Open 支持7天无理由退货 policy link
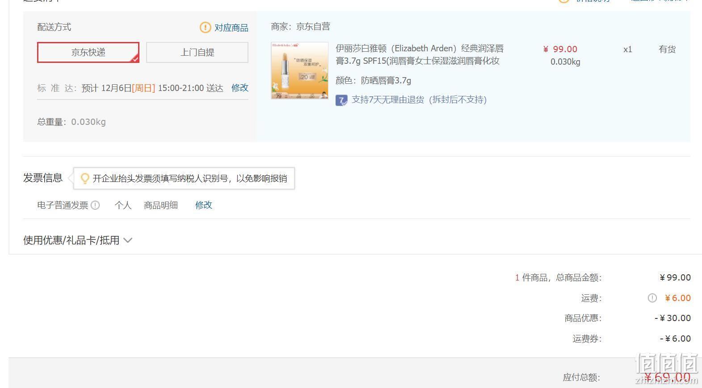 (419, 100)
